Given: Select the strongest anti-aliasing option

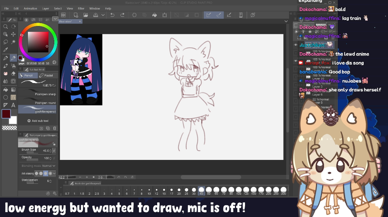Looking at the screenshot, I should [49, 173].
